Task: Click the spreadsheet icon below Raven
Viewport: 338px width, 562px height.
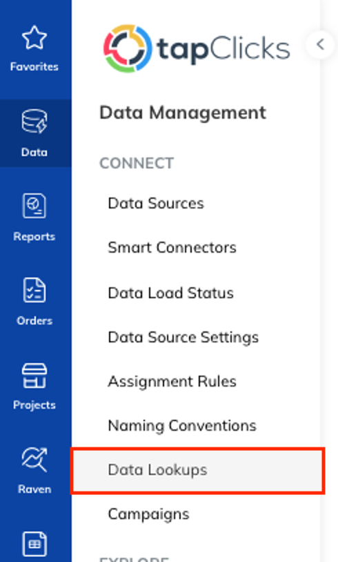Action: (34, 544)
